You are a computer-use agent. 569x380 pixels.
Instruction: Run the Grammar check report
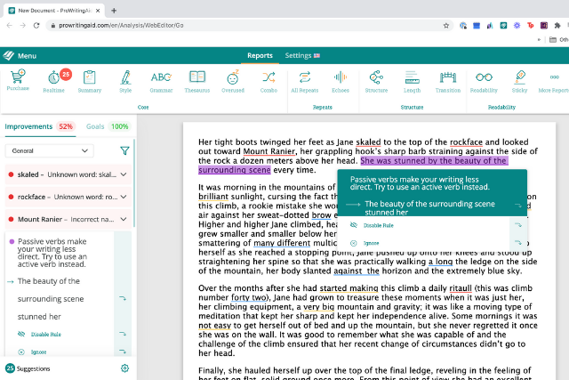pyautogui.click(x=161, y=81)
